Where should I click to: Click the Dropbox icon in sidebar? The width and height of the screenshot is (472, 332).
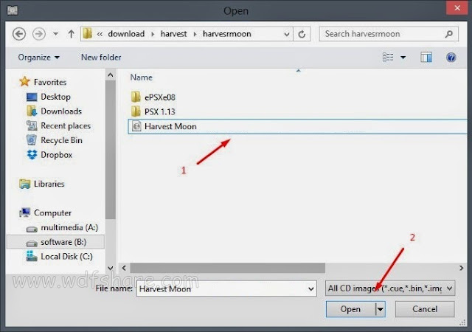[x=32, y=154]
